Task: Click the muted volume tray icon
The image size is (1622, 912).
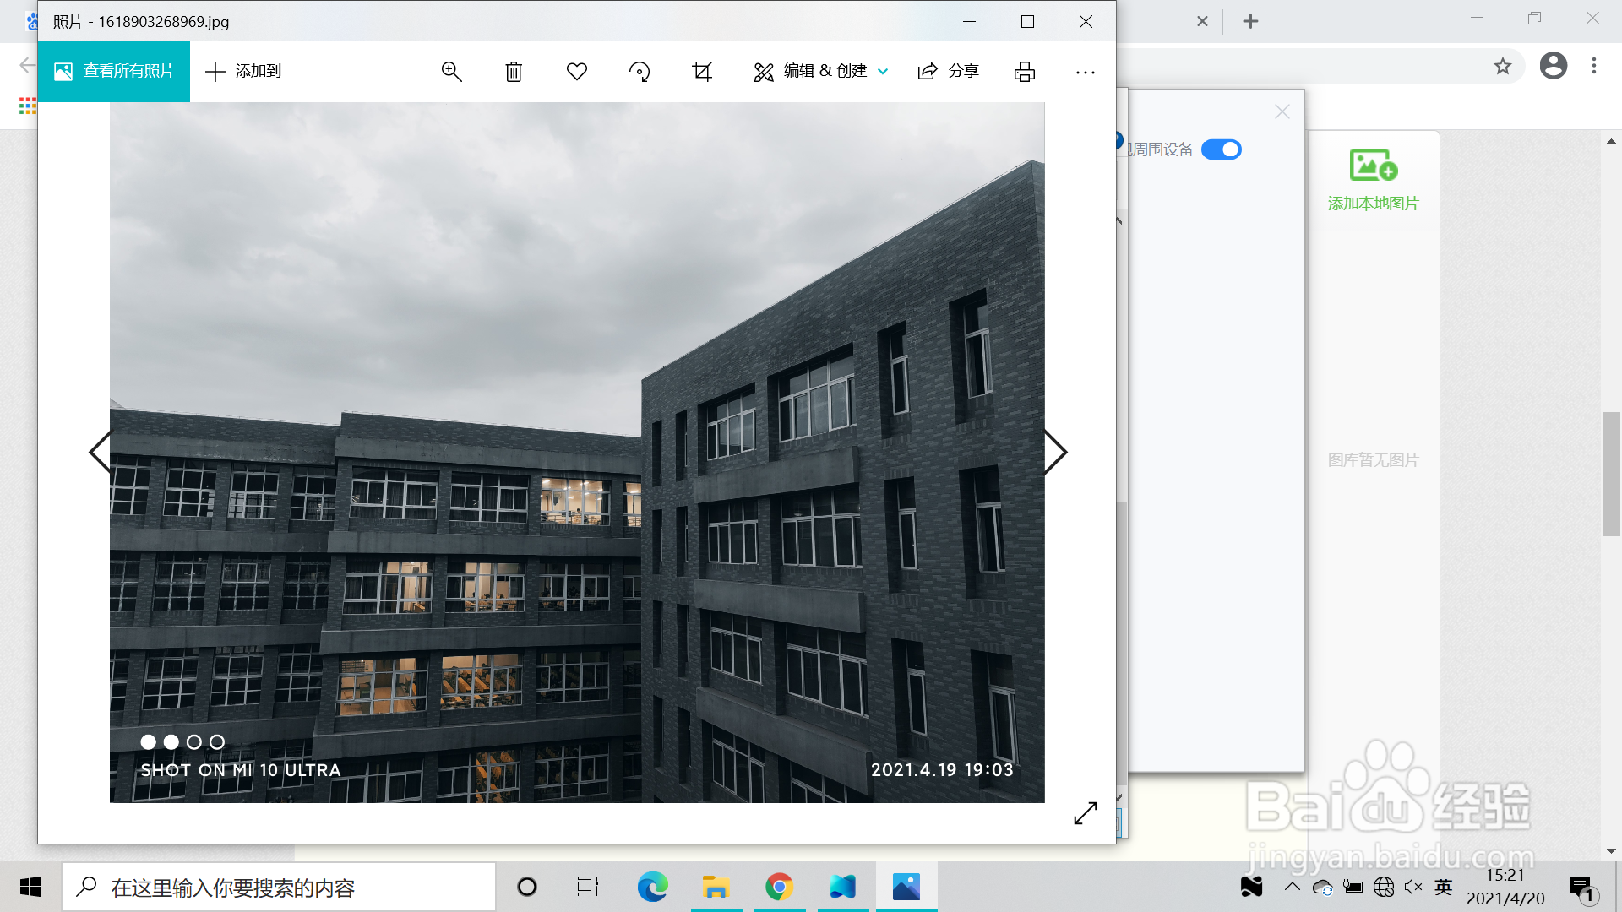Action: pos(1413,887)
